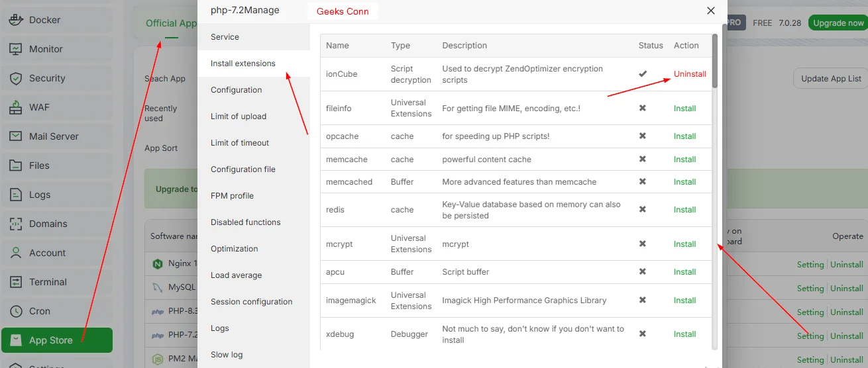Click the fileinfo status cross icon
868x368 pixels.
[x=643, y=108]
